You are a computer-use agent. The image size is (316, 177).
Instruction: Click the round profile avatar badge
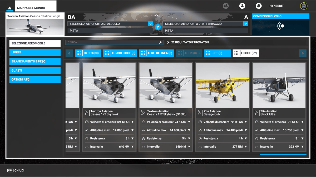click(304, 6)
